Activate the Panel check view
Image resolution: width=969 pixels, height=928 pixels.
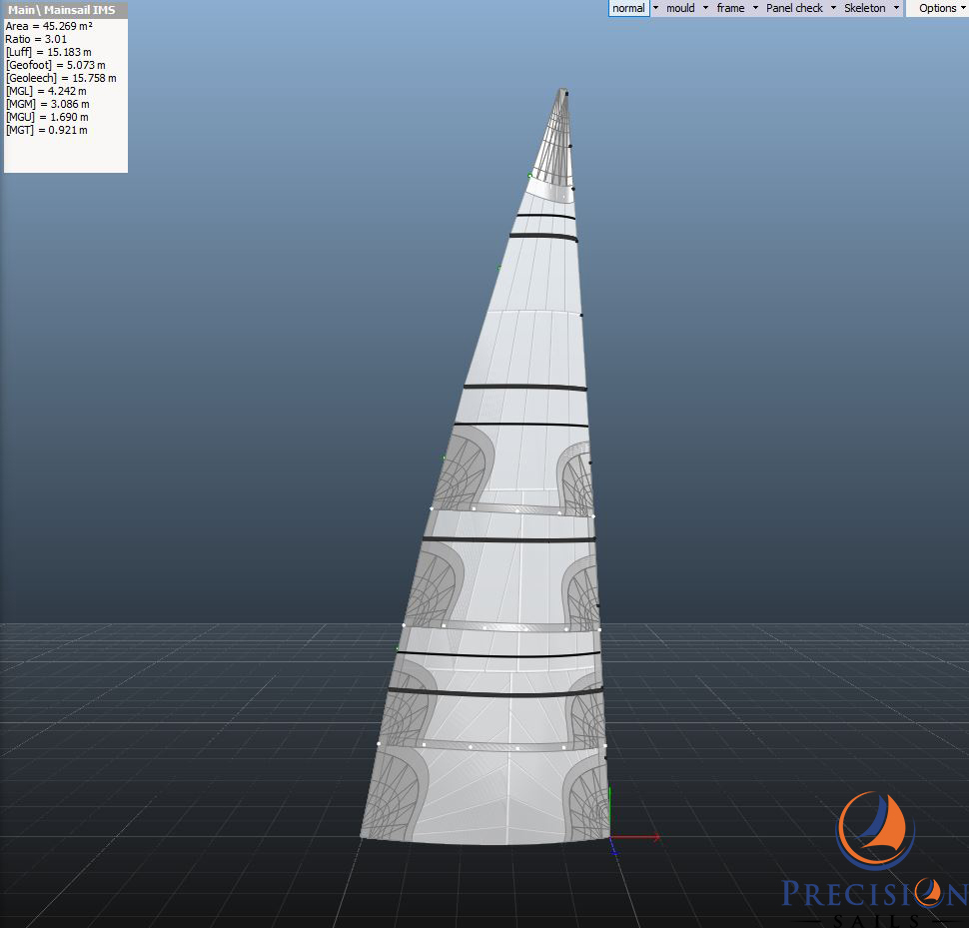[794, 8]
